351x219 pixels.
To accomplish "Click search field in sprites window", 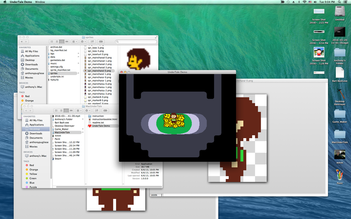I will pyautogui.click(x=136, y=42).
